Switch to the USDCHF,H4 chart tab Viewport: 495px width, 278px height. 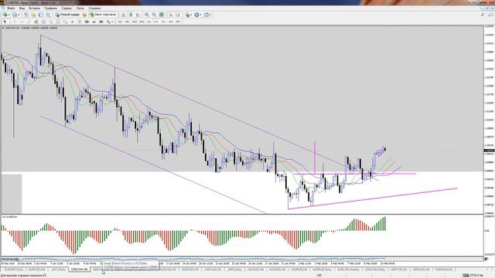(x=79, y=270)
